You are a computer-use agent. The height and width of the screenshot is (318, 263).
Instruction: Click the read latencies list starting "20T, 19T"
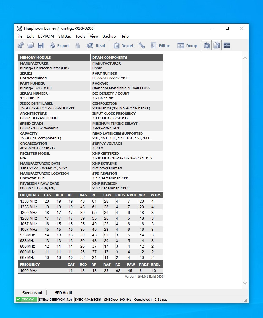coord(122,138)
